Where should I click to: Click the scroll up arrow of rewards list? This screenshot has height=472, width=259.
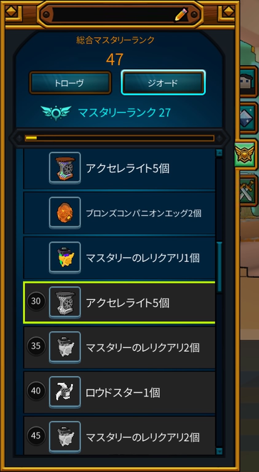point(219,152)
